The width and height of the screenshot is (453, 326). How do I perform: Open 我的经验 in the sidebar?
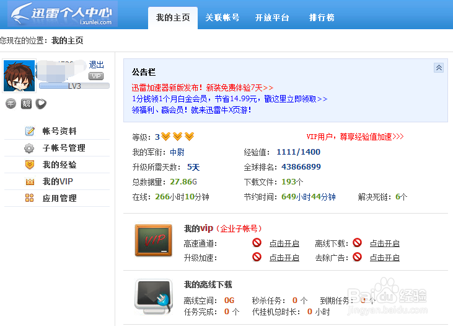click(59, 165)
